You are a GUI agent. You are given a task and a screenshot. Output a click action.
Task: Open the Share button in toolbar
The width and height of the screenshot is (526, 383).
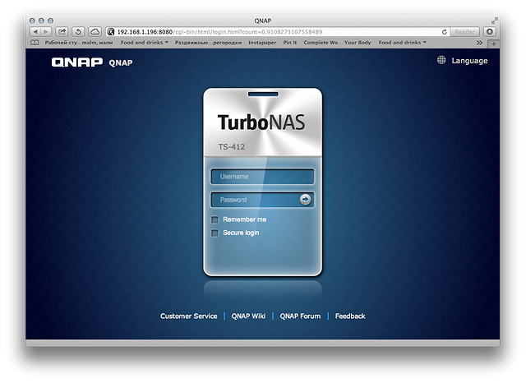(62, 32)
